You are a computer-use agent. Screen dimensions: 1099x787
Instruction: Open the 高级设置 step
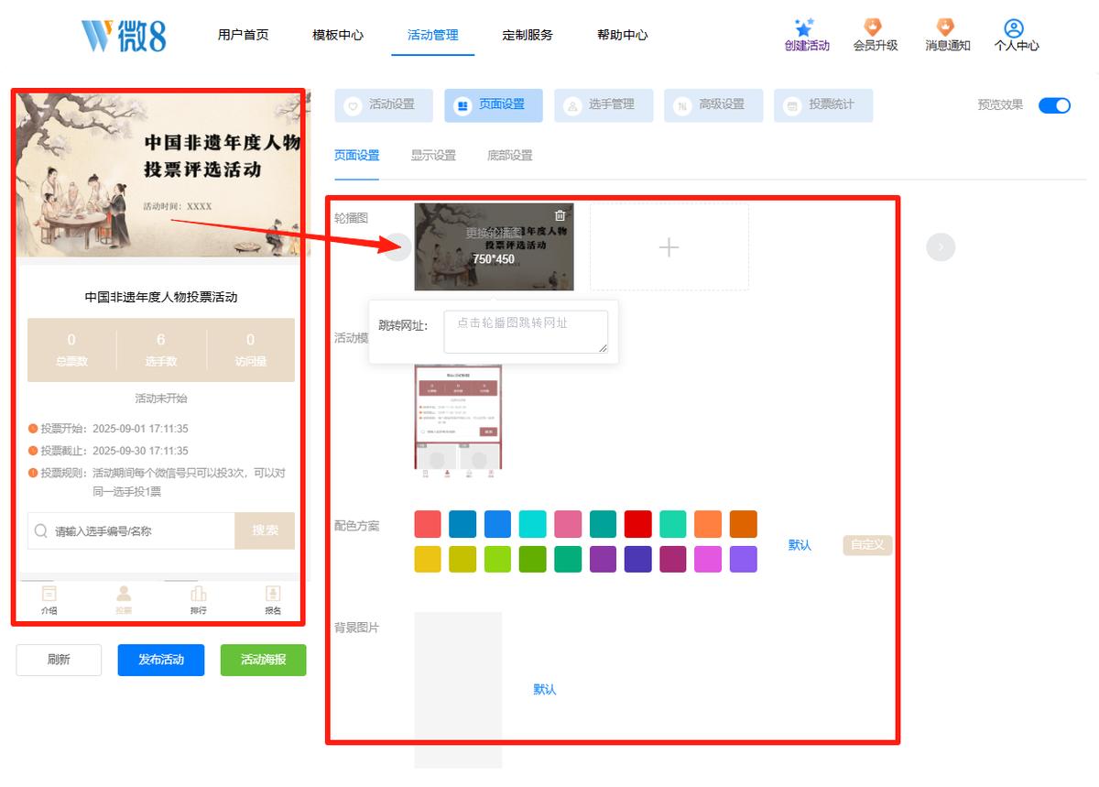pos(713,105)
